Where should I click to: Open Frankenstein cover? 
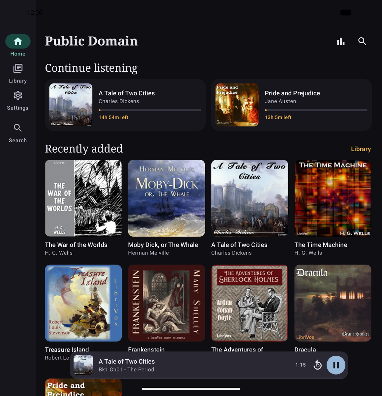point(167,303)
